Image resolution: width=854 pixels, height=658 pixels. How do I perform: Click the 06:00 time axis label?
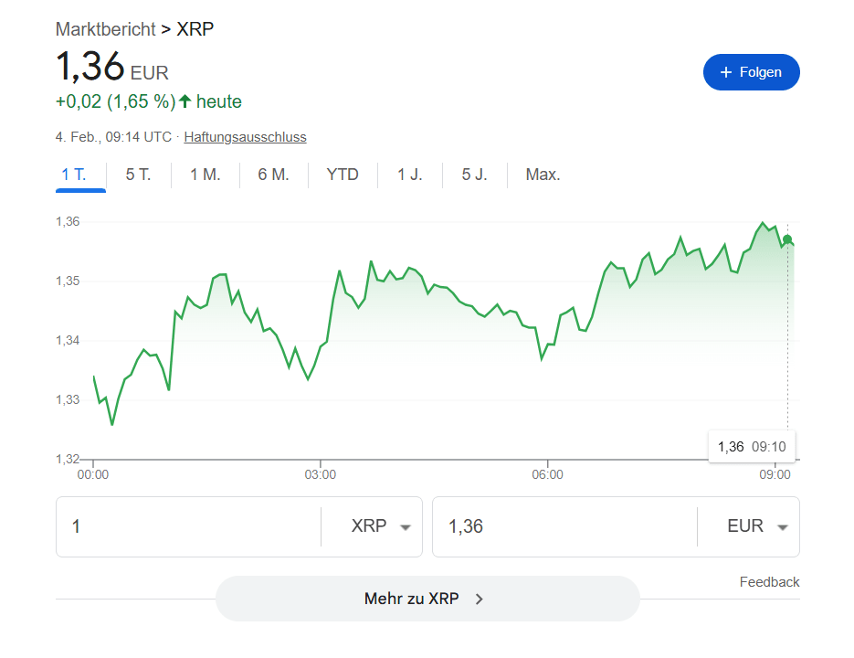[x=547, y=475]
